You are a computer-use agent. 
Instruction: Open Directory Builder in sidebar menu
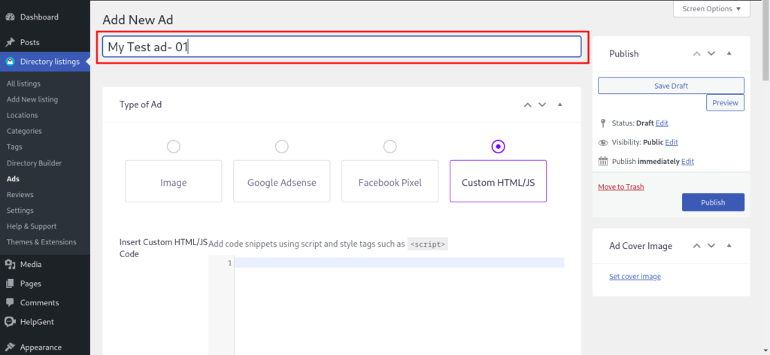[x=34, y=163]
